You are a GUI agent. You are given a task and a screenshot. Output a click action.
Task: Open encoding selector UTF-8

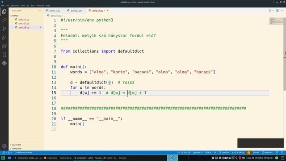[208, 153]
